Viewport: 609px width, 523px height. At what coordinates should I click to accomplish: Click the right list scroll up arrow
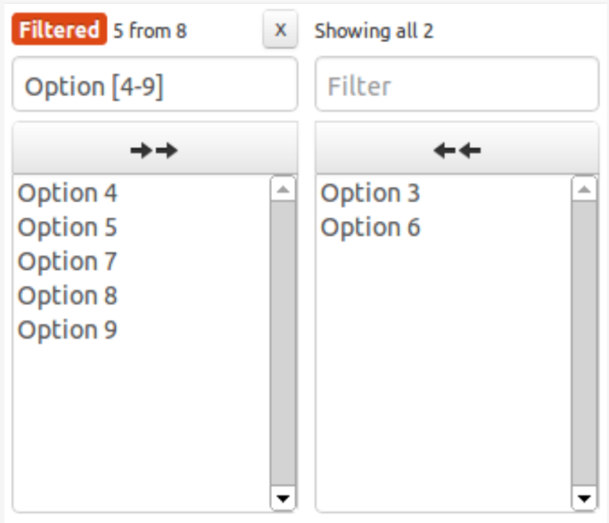(584, 189)
